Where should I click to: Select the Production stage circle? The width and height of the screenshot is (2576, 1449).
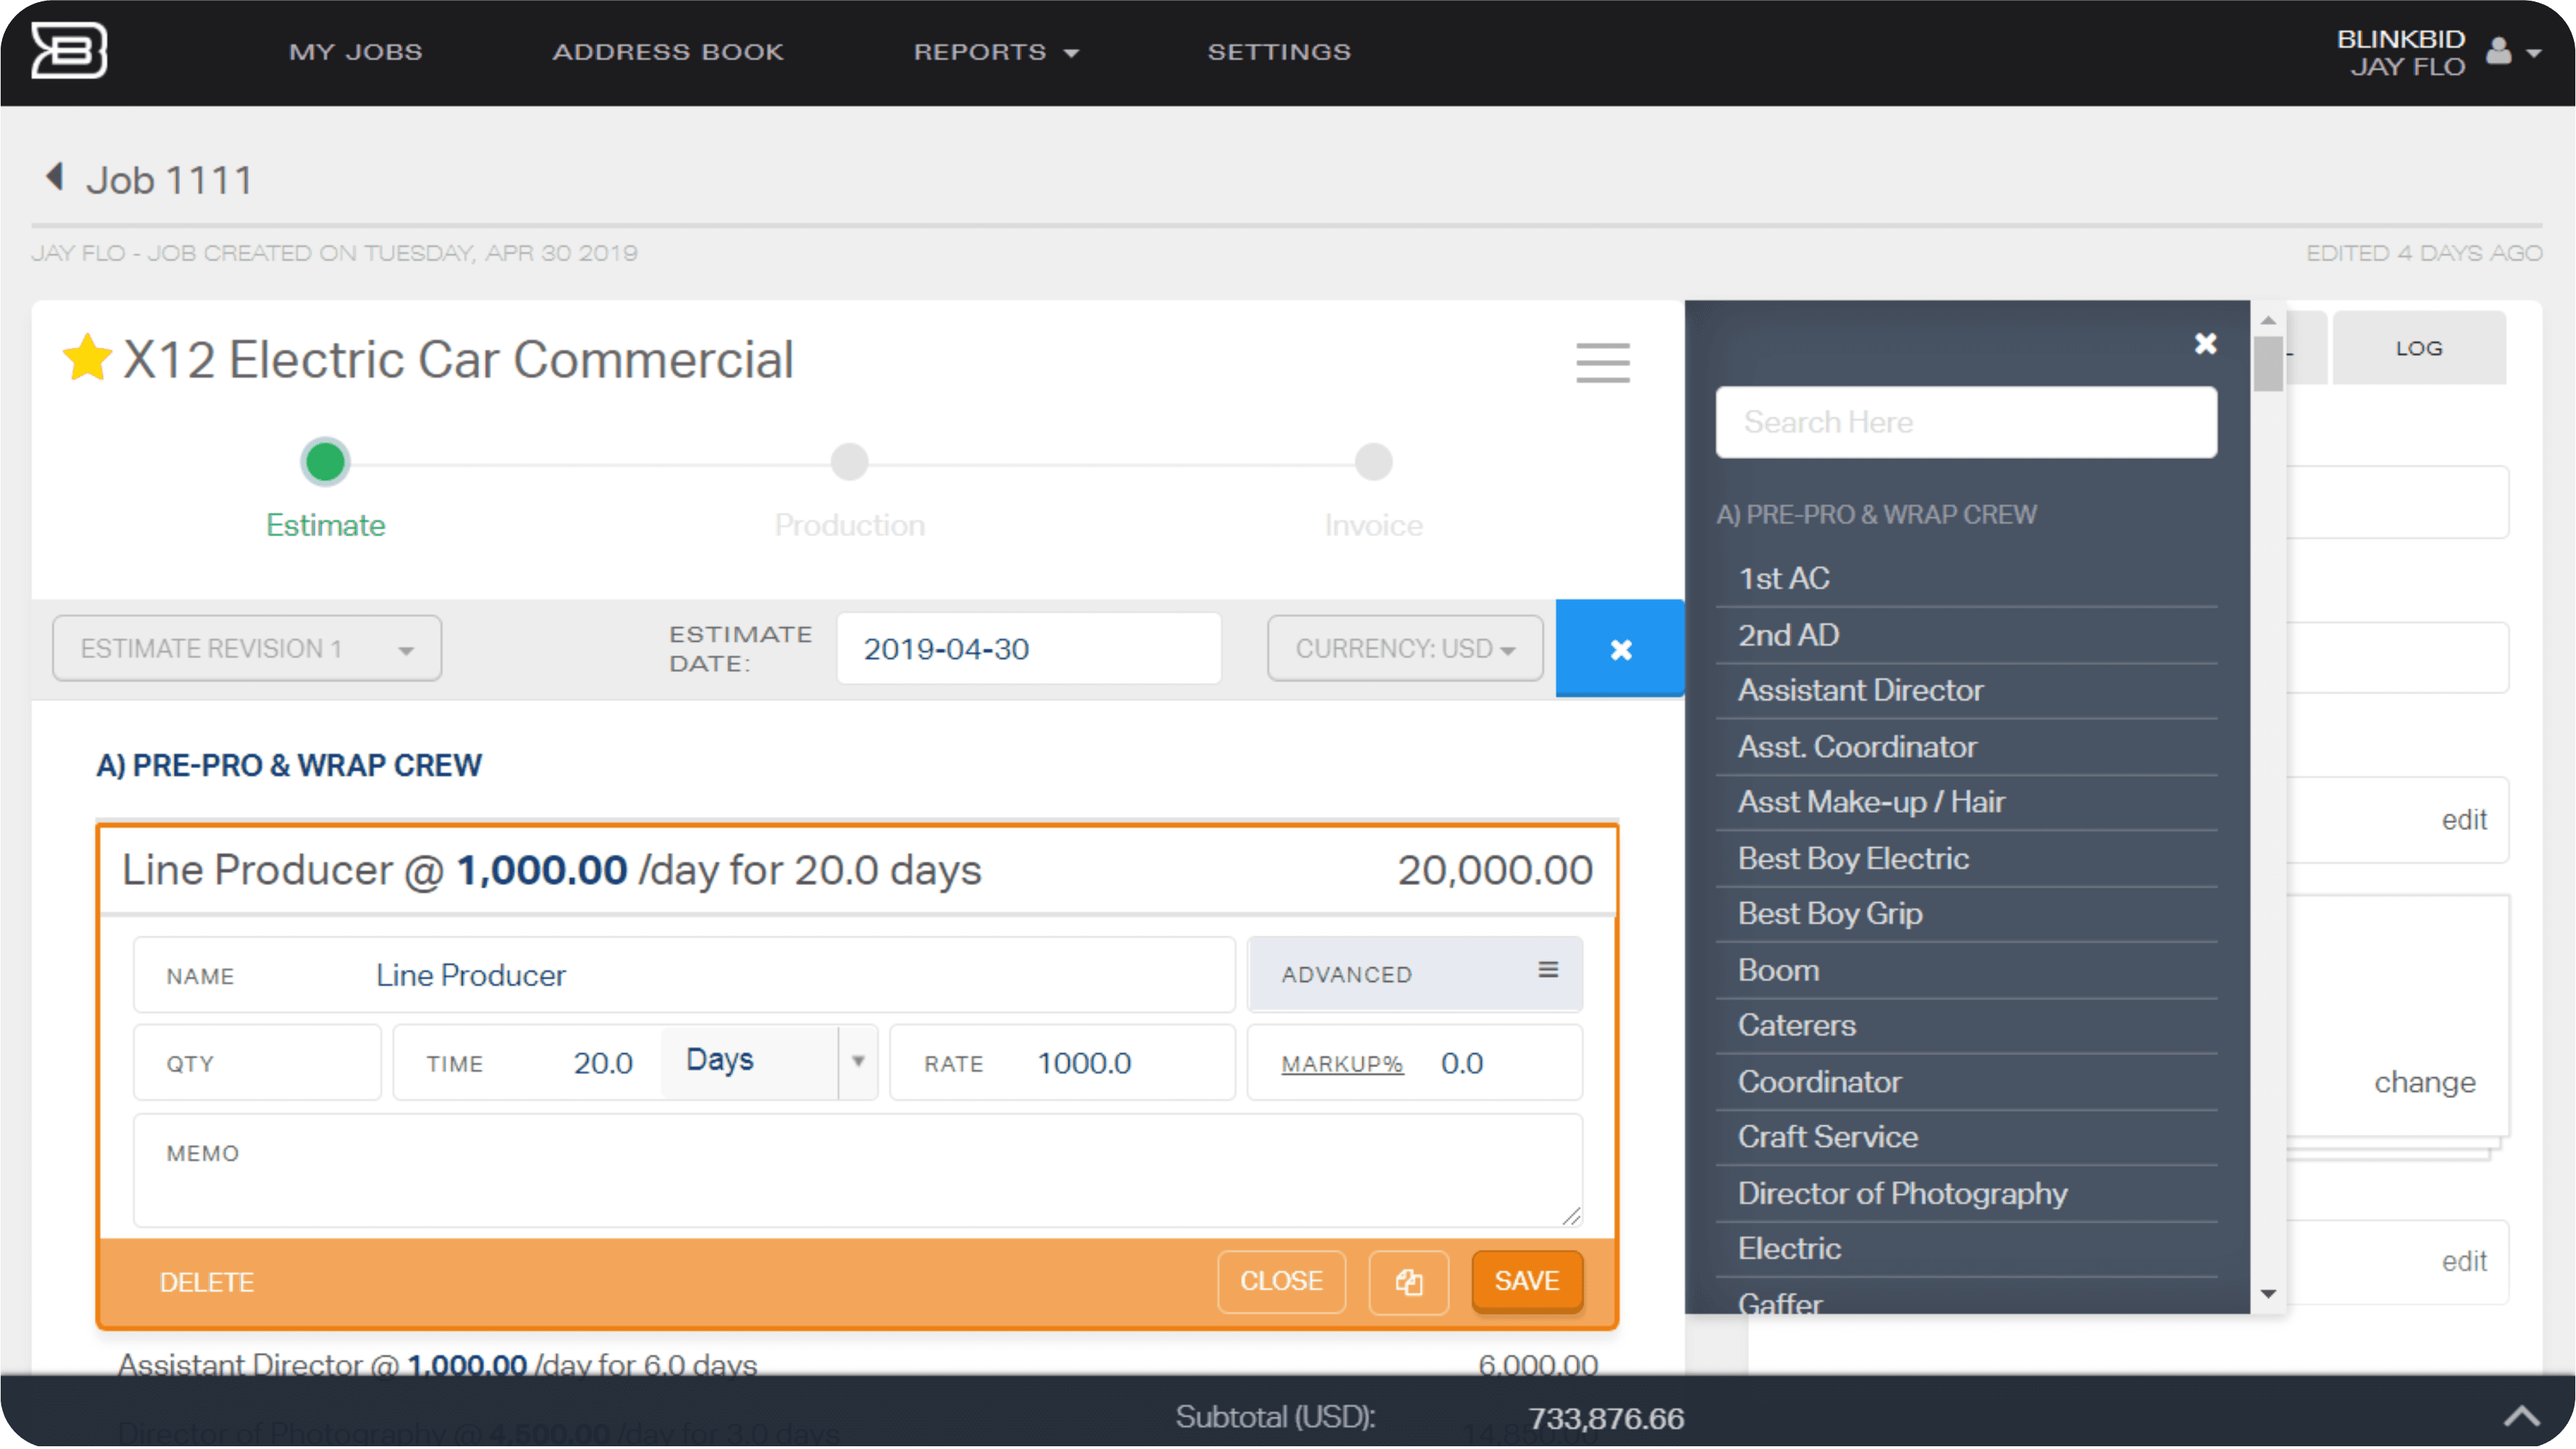(x=849, y=462)
